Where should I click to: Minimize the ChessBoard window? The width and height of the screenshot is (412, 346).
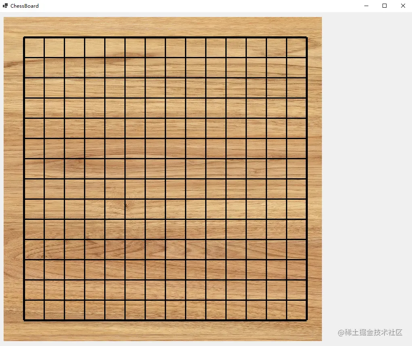[366, 6]
